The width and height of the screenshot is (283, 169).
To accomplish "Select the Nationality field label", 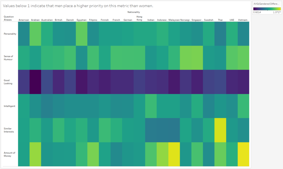I will 133,12.
